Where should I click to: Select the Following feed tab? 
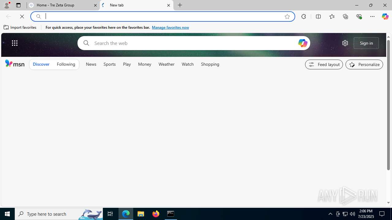tap(66, 64)
